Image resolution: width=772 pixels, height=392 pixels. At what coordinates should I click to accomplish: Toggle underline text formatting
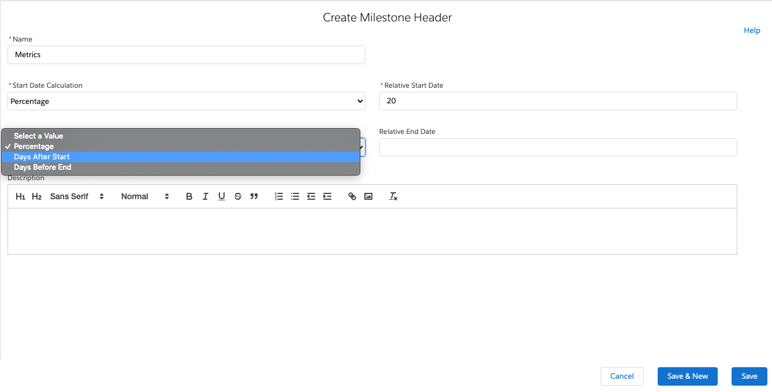(221, 196)
